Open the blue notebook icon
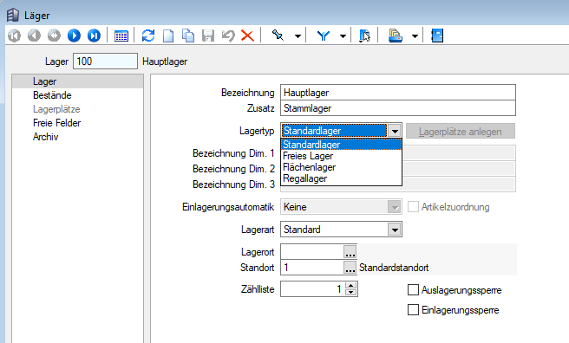 [x=437, y=36]
